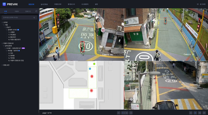Click the upper red alert marker on the map
The width and height of the screenshot is (208, 115).
(x=92, y=76)
